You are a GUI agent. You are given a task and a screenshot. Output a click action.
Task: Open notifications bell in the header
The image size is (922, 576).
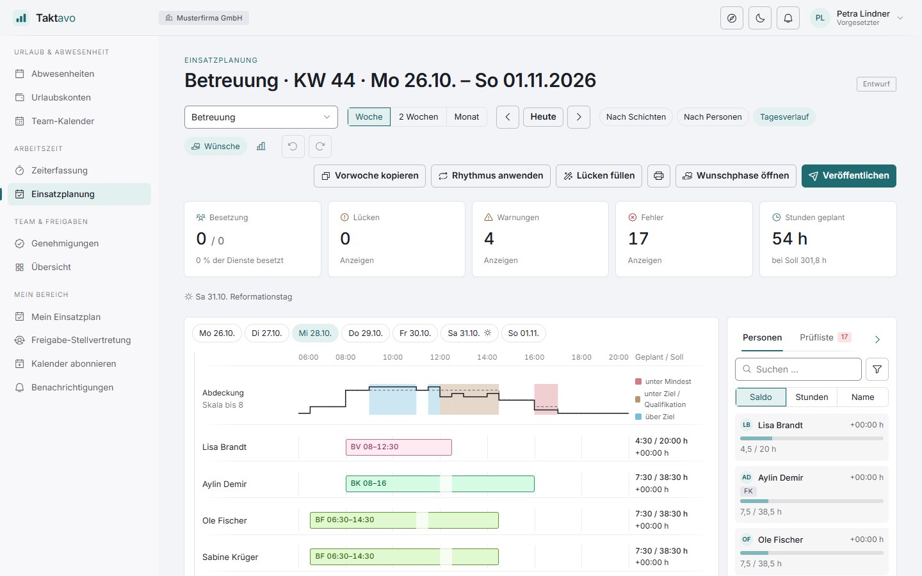(788, 18)
